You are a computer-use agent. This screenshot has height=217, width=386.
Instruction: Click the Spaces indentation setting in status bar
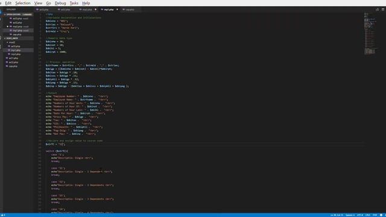coord(350,215)
